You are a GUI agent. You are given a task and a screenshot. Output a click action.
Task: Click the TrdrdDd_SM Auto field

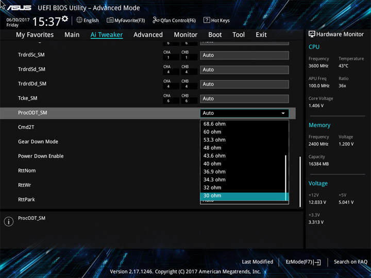click(x=244, y=84)
